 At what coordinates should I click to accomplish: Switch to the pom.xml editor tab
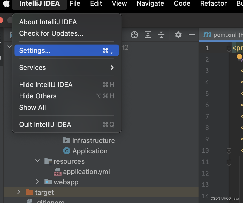[222, 35]
